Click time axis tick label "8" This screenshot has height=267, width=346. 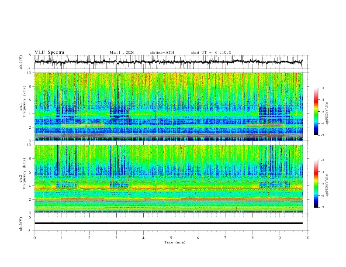[x=253, y=238]
